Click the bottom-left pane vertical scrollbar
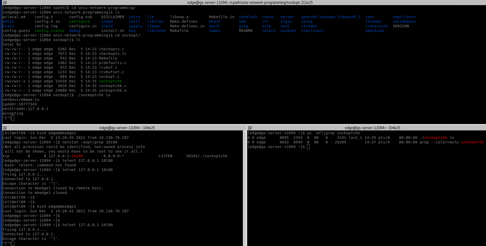Screen dimensions: 486x246 tap(244, 188)
